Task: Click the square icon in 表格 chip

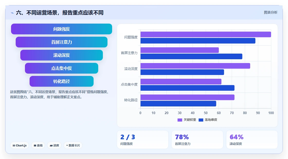Action: pyautogui.click(x=35, y=146)
